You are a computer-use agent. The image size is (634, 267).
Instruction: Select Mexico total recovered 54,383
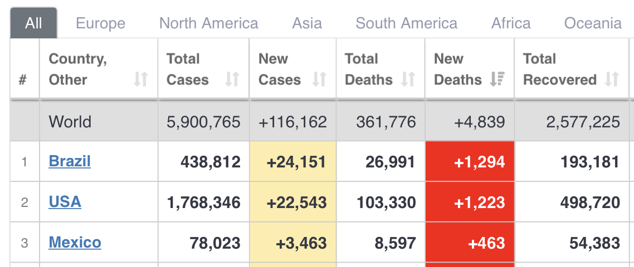(x=594, y=243)
